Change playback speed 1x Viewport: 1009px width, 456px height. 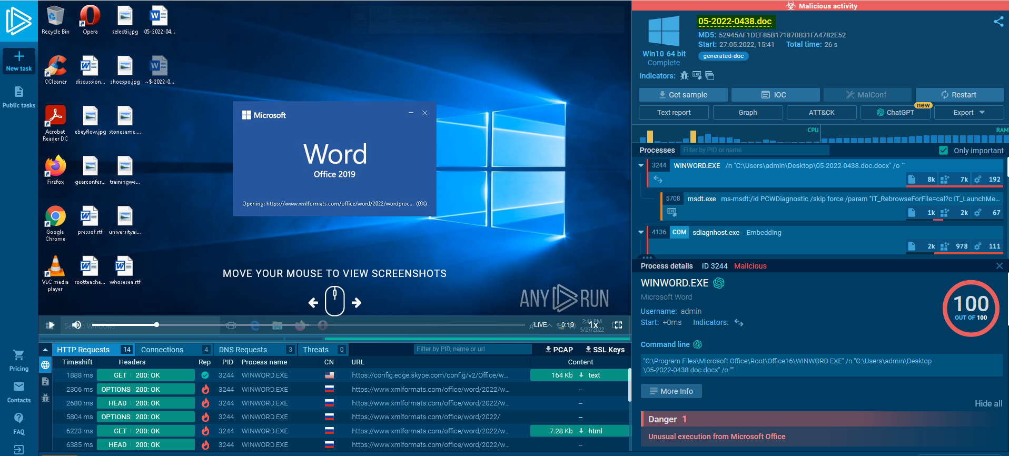(593, 325)
